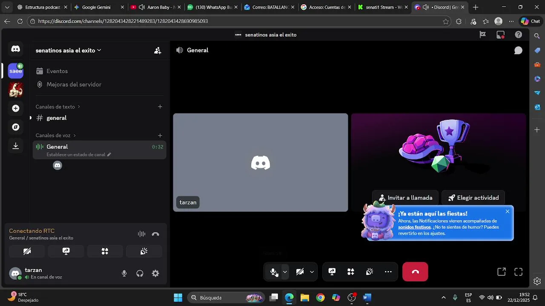Turn on camera in the voice panel
Viewport: 545px width, 306px height.
tap(27, 251)
